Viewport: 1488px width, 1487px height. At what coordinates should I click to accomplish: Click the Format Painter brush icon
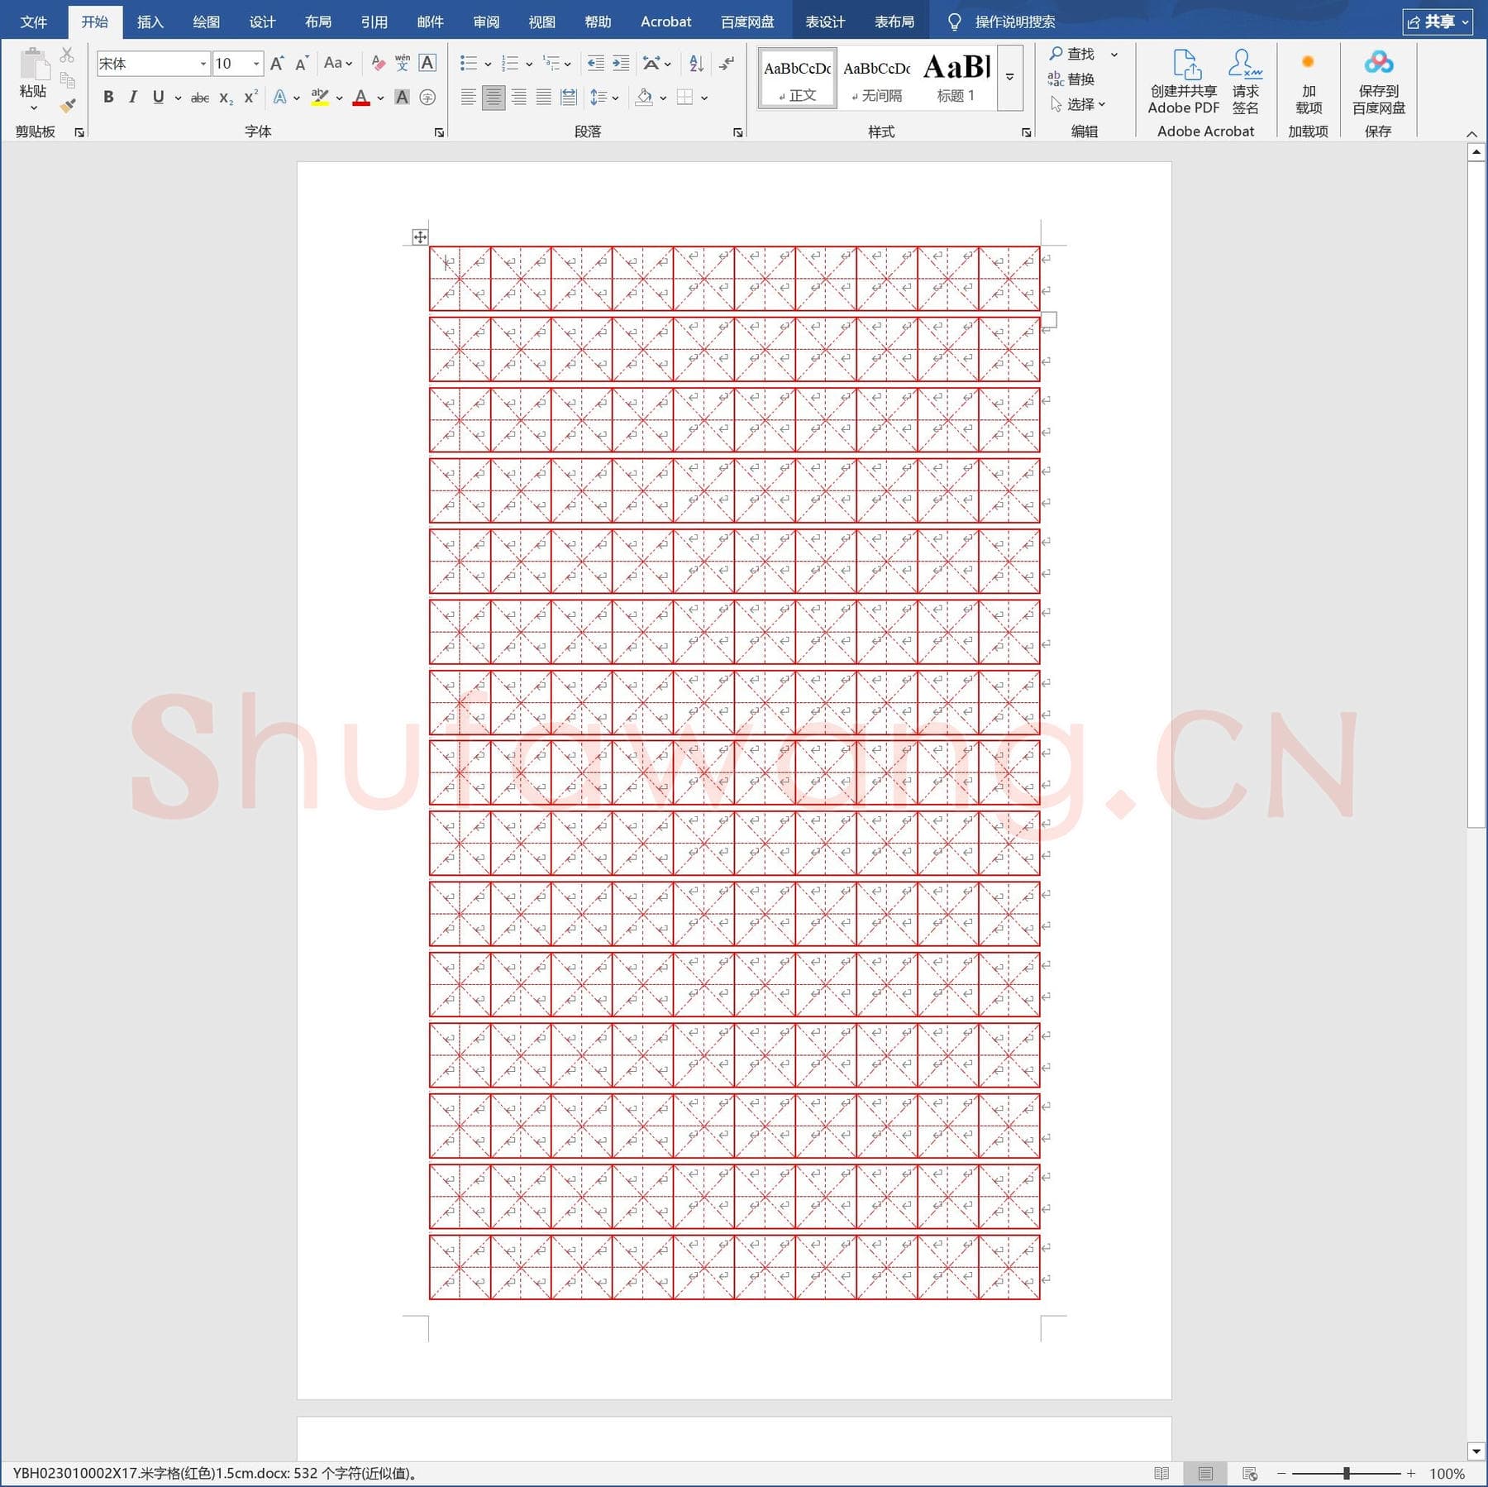pyautogui.click(x=68, y=105)
